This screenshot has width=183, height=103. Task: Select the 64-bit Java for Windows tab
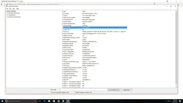tap(10, 1)
